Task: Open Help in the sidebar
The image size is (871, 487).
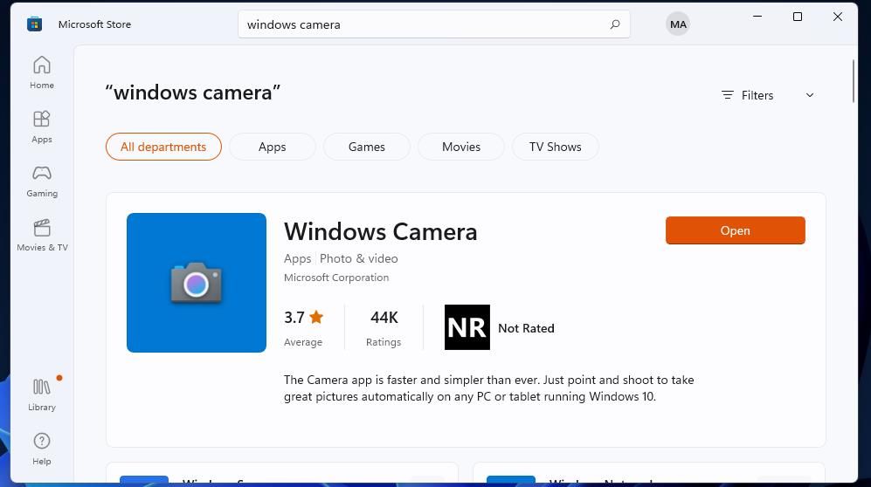Action: (x=42, y=449)
